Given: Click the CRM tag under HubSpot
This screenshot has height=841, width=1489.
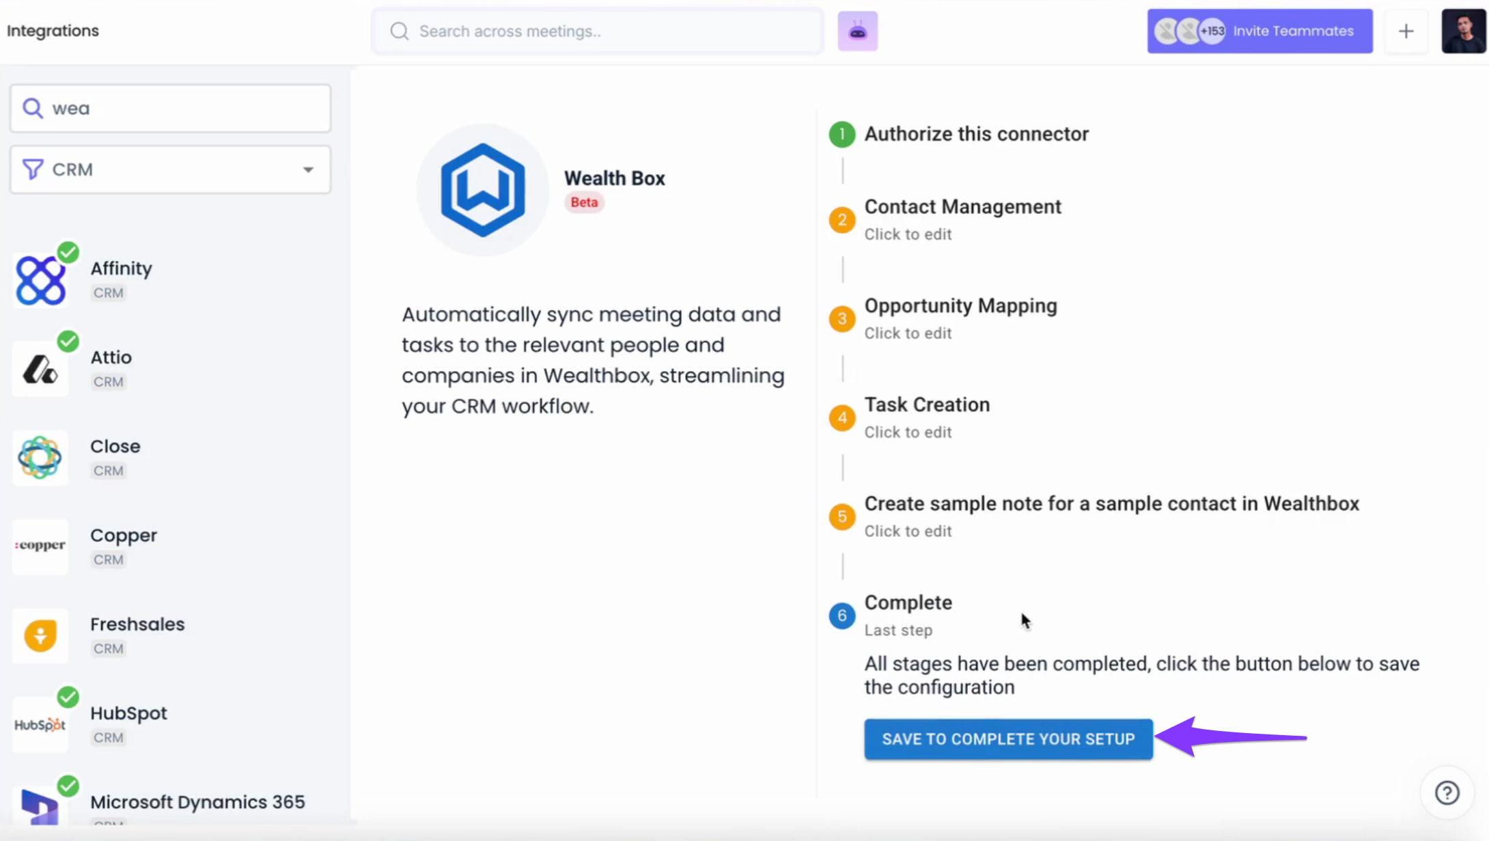Looking at the screenshot, I should [x=108, y=738].
